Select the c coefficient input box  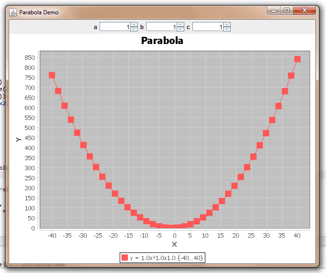(208, 27)
